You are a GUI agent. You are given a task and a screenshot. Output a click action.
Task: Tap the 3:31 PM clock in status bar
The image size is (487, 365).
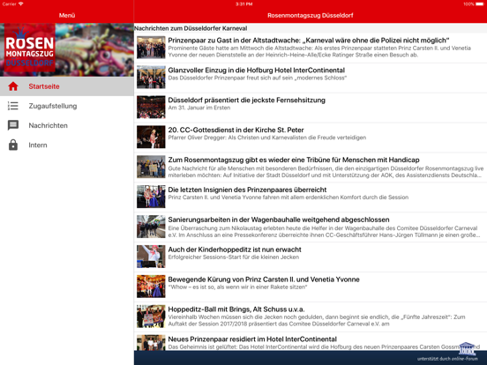point(243,4)
